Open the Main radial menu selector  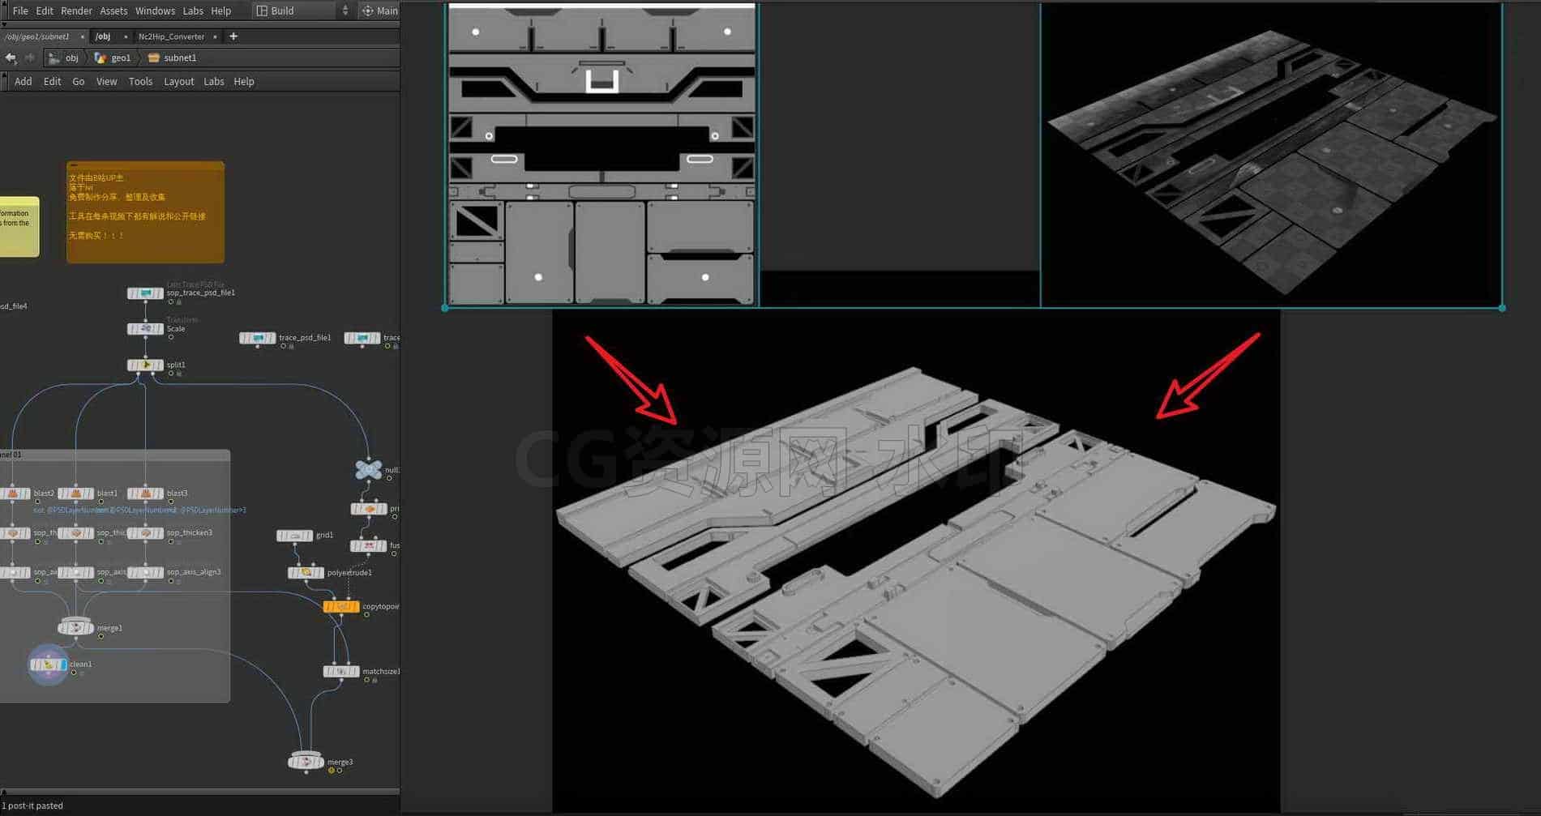point(379,11)
